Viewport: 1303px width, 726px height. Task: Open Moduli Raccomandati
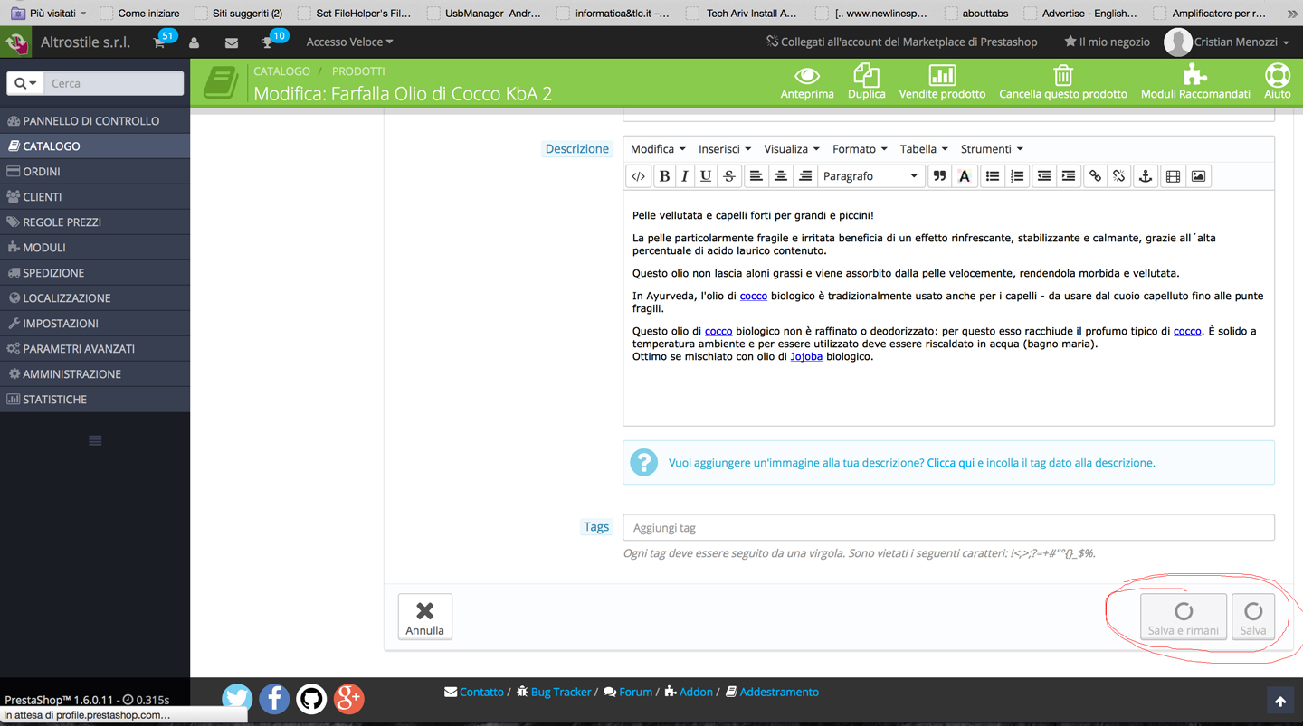[x=1195, y=82]
